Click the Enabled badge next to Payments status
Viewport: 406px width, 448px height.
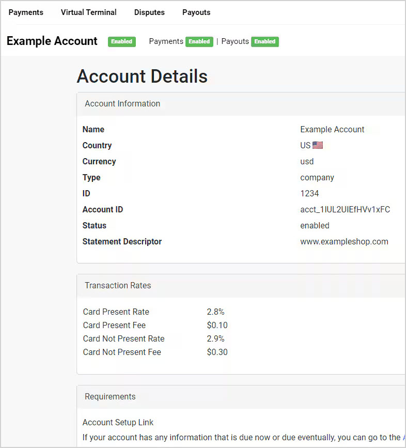click(x=199, y=42)
